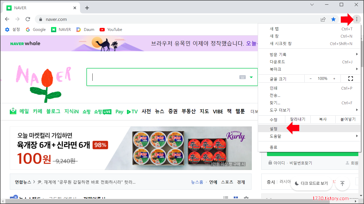Open the Daum bookmark
364x204 pixels.
click(85, 29)
